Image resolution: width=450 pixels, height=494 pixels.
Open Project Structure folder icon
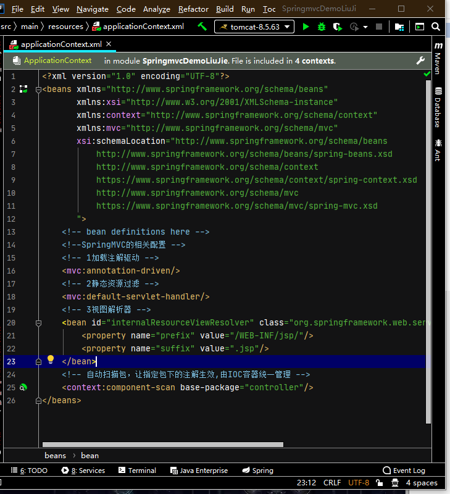pyautogui.click(x=399, y=27)
